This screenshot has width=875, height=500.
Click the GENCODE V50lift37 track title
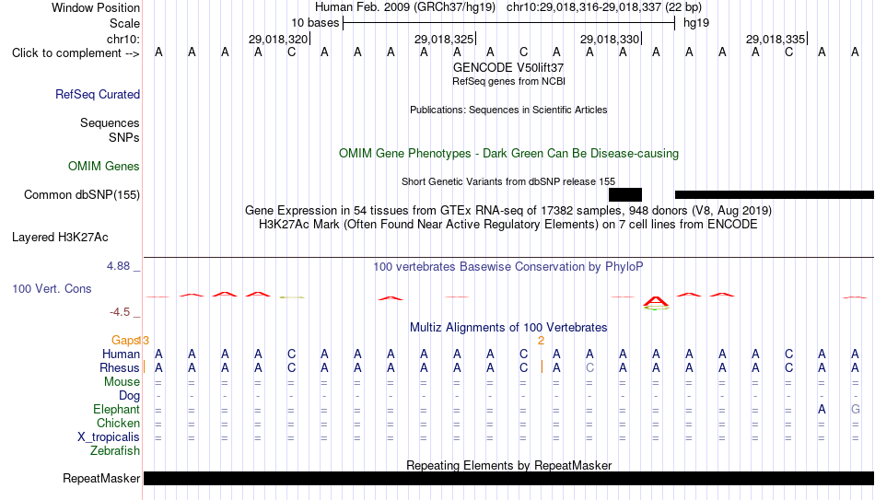pos(508,67)
